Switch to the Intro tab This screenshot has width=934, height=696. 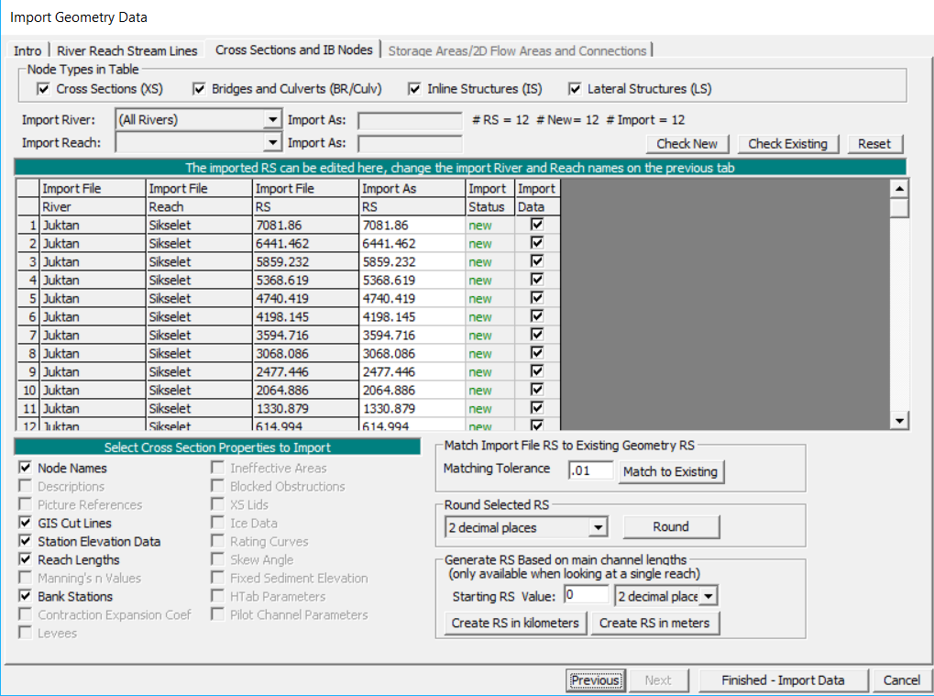point(27,50)
